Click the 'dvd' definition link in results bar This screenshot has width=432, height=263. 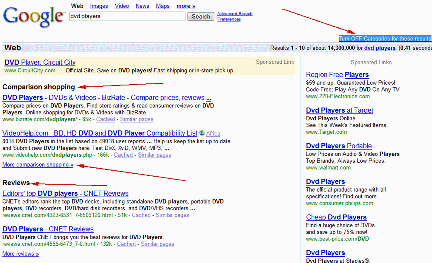[x=369, y=48]
